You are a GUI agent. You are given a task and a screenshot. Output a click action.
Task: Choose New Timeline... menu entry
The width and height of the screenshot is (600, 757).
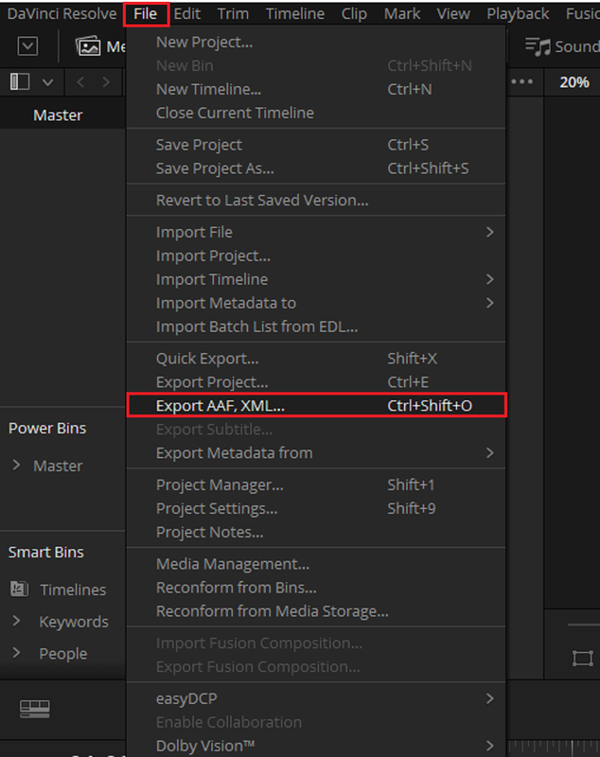316,89
